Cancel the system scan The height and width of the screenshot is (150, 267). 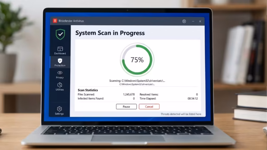[149, 107]
